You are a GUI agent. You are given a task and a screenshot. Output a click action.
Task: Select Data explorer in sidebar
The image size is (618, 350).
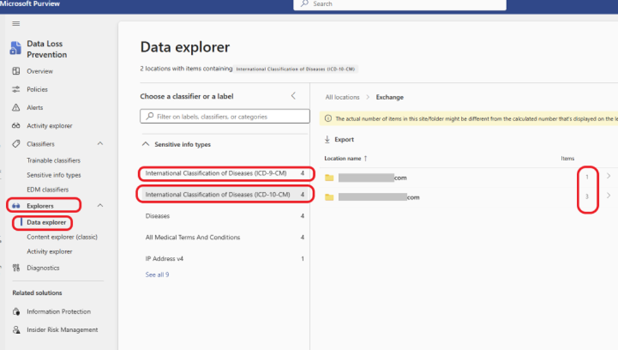pos(46,223)
